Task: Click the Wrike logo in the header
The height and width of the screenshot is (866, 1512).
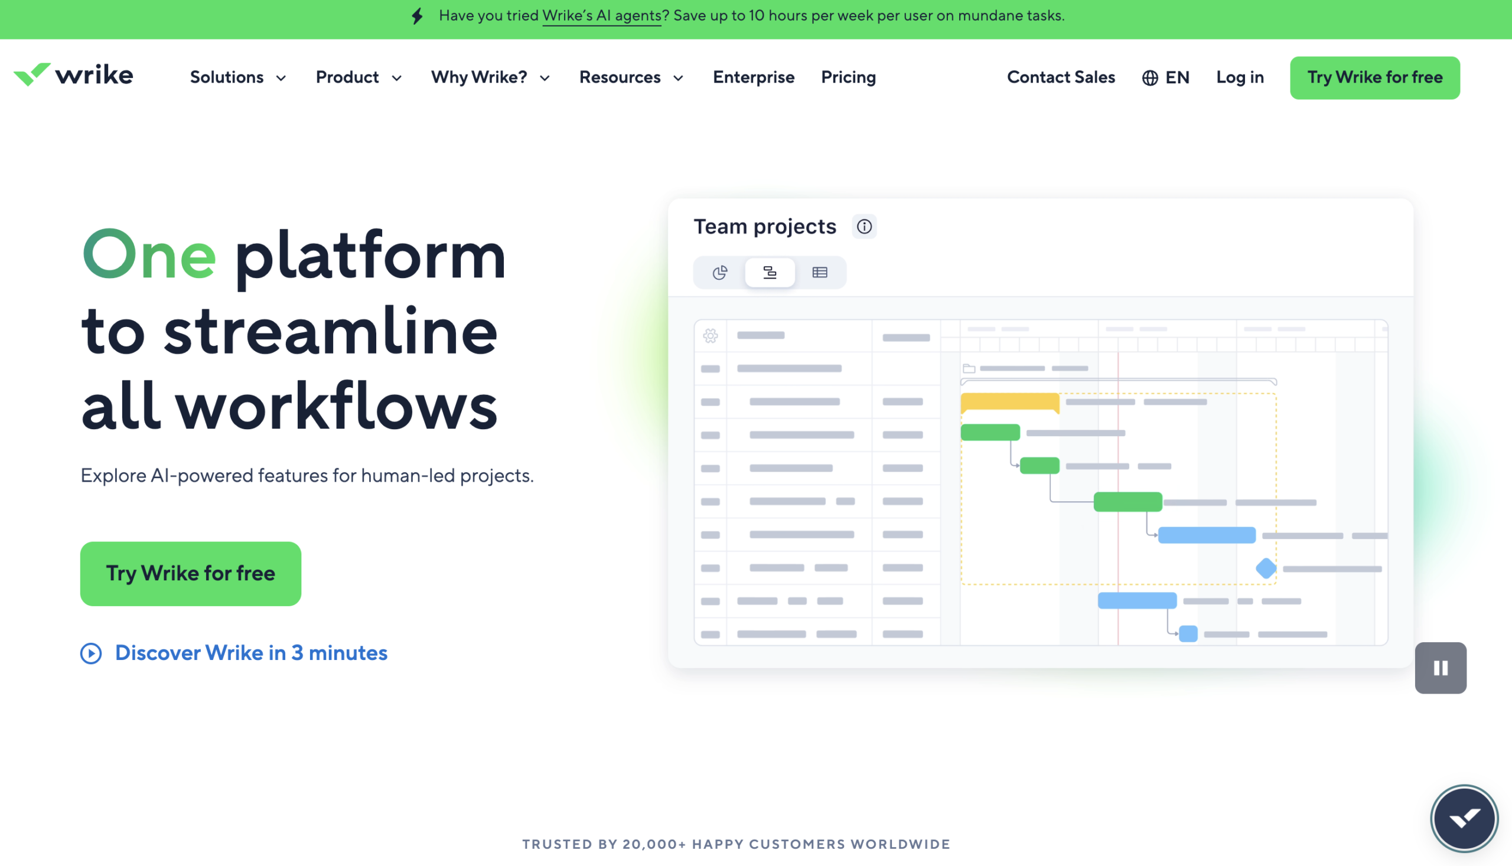Action: (73, 76)
